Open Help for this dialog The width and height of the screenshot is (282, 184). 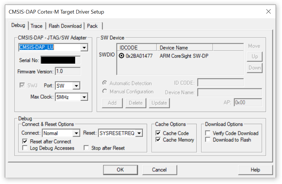point(255,170)
